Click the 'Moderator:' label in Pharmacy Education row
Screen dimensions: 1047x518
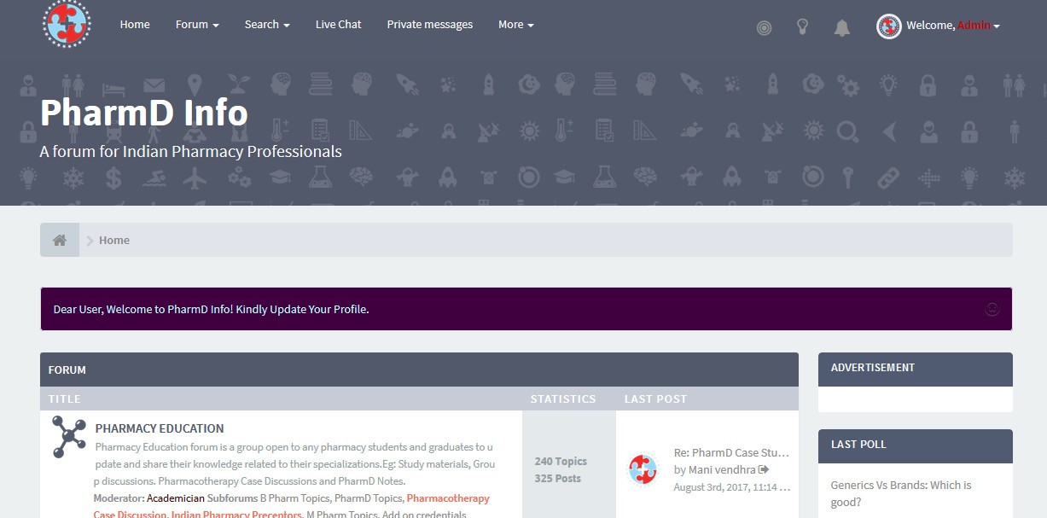[119, 498]
